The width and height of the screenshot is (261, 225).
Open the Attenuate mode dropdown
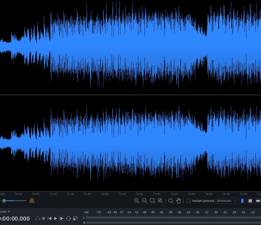point(226,201)
